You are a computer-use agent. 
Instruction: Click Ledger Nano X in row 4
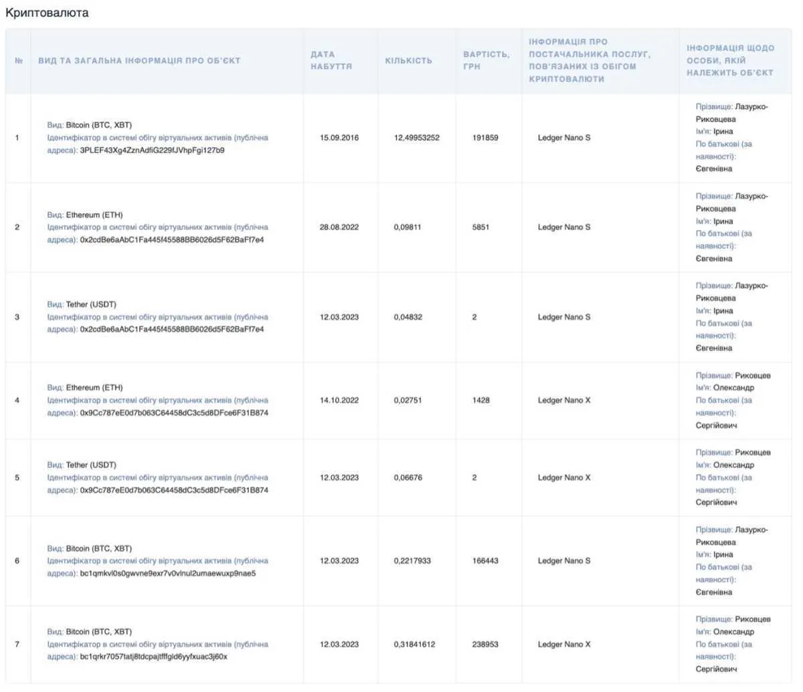click(x=563, y=400)
